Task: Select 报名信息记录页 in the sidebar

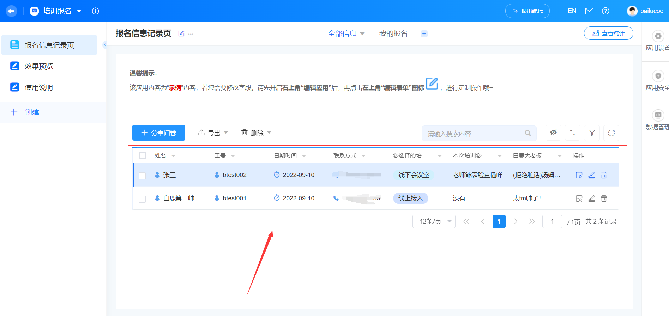Action: 49,45
